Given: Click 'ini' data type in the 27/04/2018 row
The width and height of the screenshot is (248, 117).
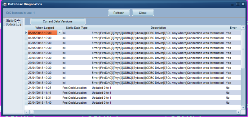Looking at the screenshot, I should [64, 73].
